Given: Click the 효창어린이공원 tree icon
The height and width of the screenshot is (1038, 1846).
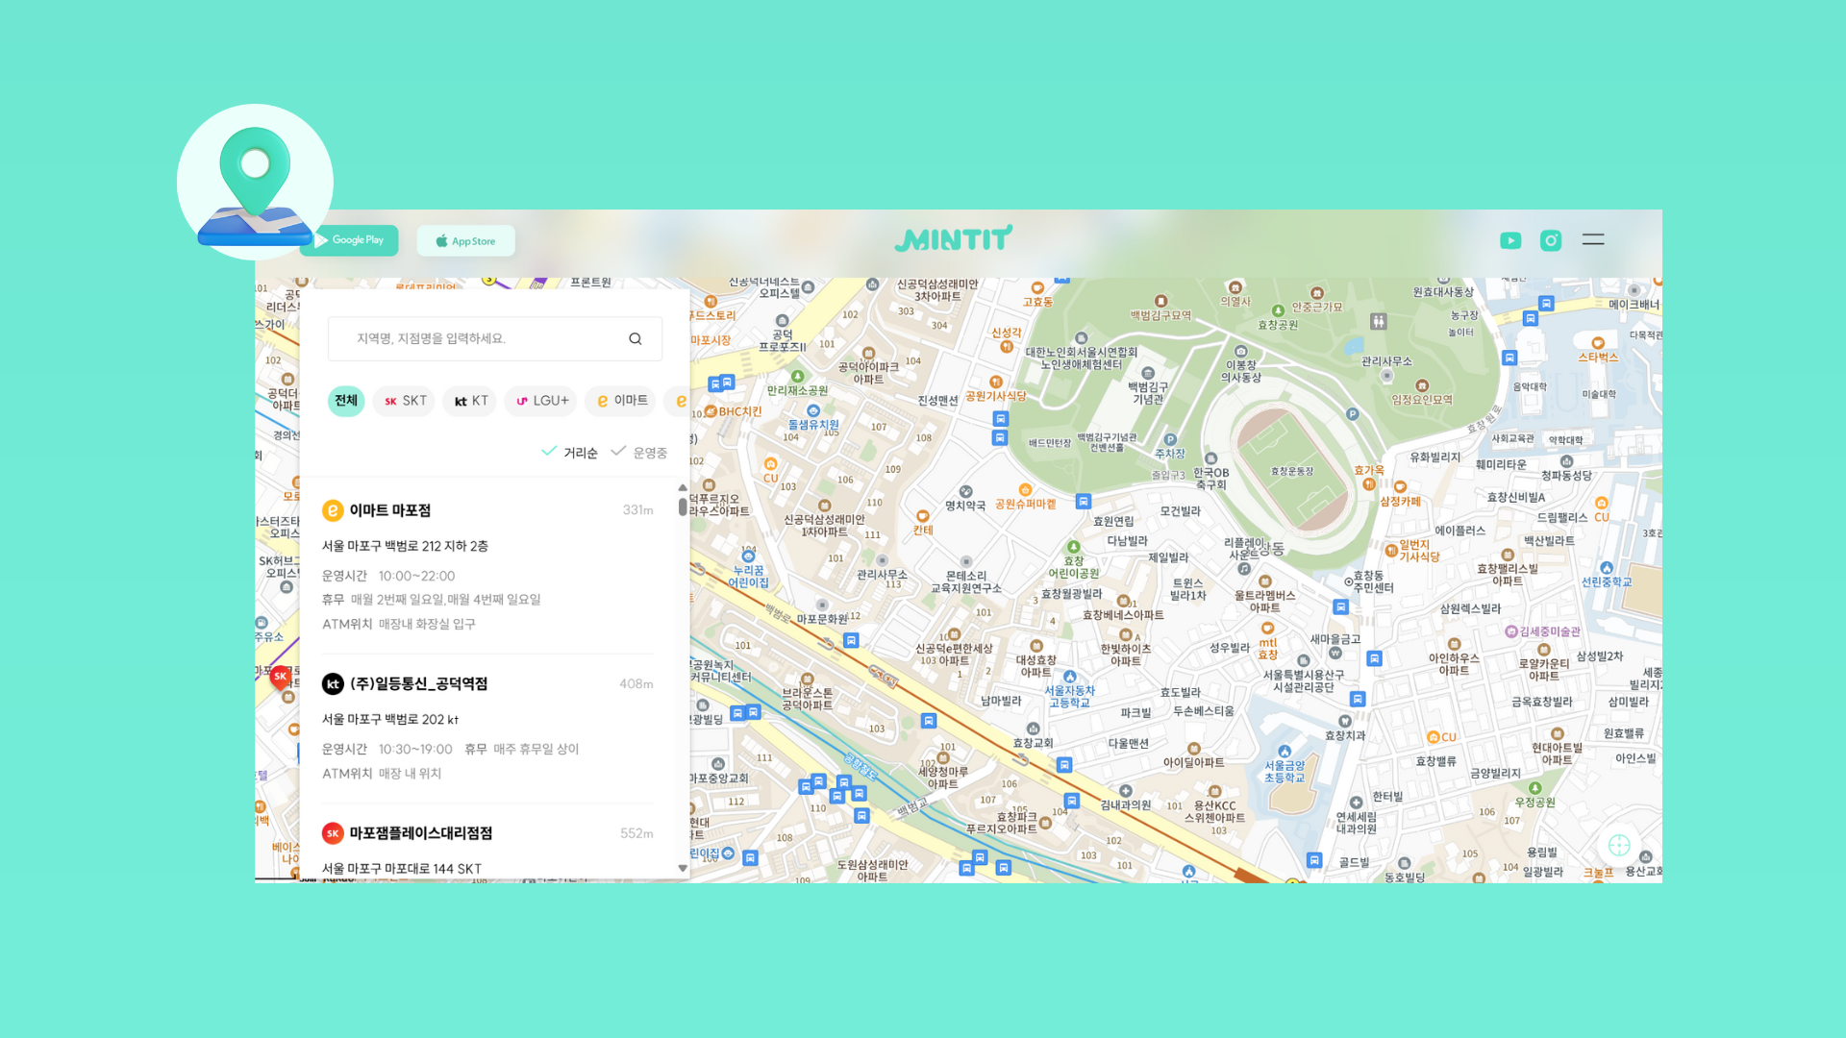Looking at the screenshot, I should [1073, 547].
